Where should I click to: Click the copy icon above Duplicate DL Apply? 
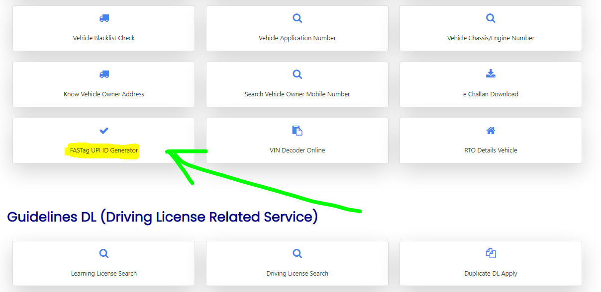tap(491, 254)
